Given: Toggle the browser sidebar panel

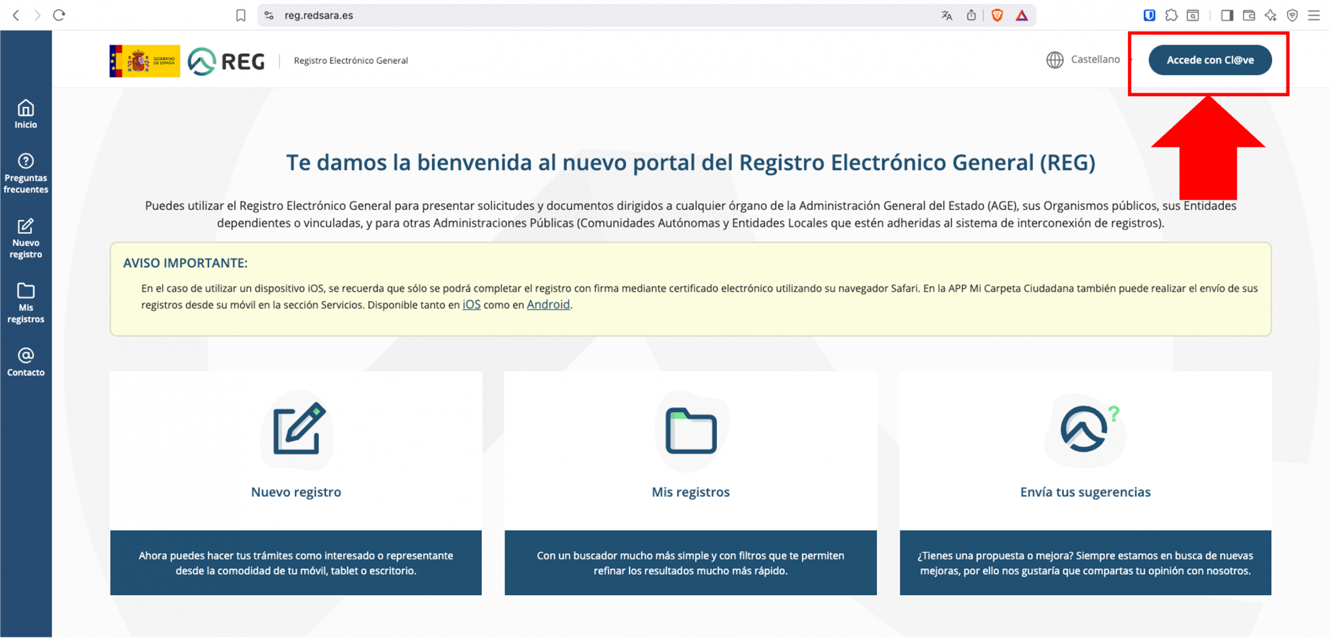Looking at the screenshot, I should [1226, 16].
